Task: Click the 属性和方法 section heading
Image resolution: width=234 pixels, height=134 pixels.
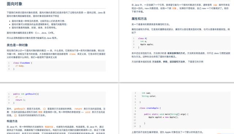Action: tap(139, 19)
